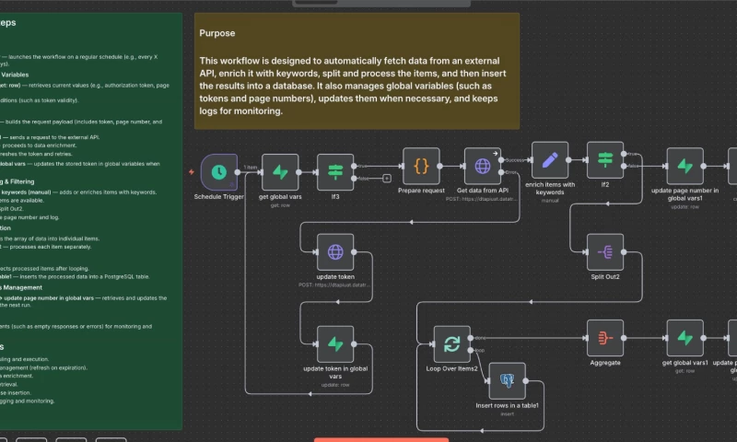Select the get global vars1 node
Viewport: 737px width, 442px height.
[684, 338]
